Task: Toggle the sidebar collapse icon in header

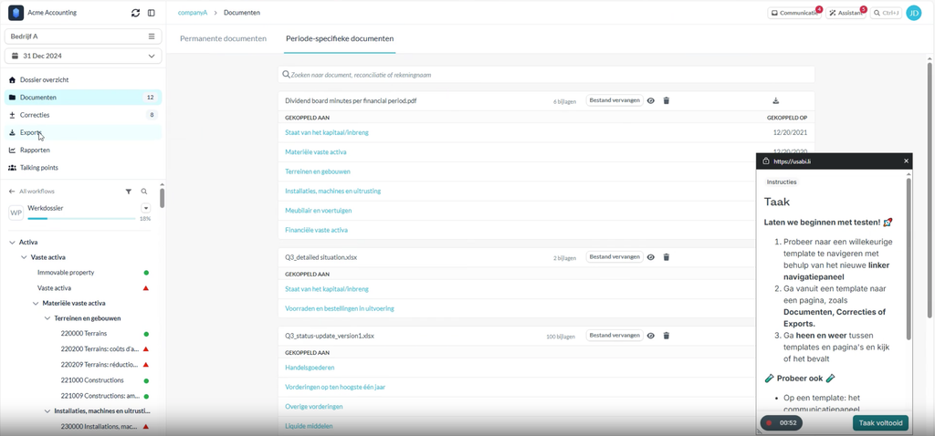Action: pyautogui.click(x=152, y=13)
